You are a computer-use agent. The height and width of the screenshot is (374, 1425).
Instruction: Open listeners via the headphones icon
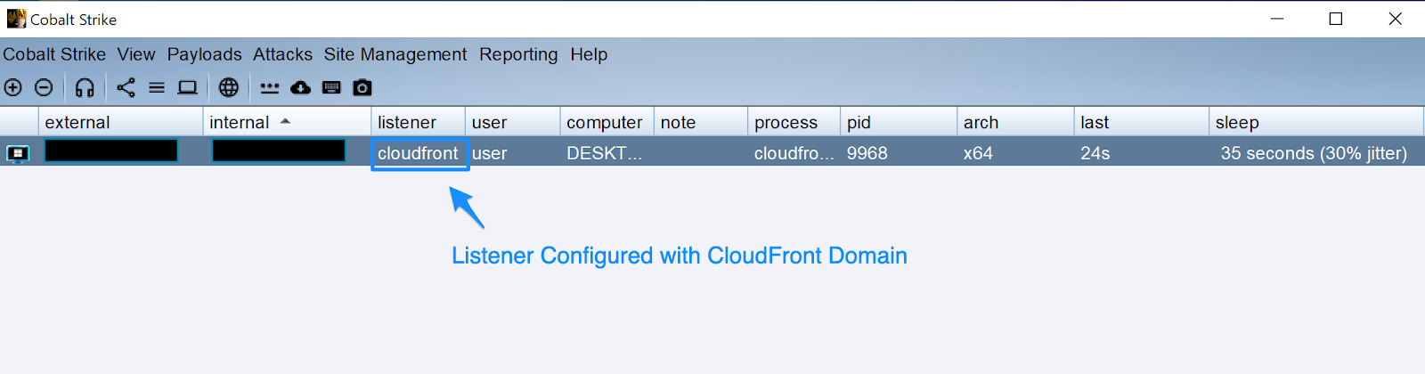(85, 87)
